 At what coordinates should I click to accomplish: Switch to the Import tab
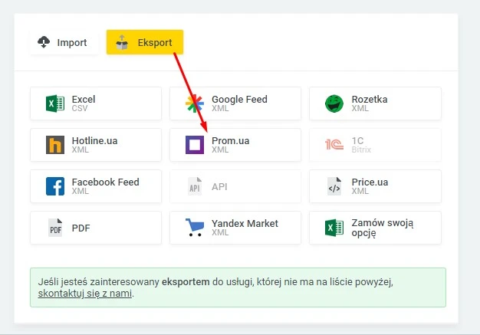click(x=62, y=43)
